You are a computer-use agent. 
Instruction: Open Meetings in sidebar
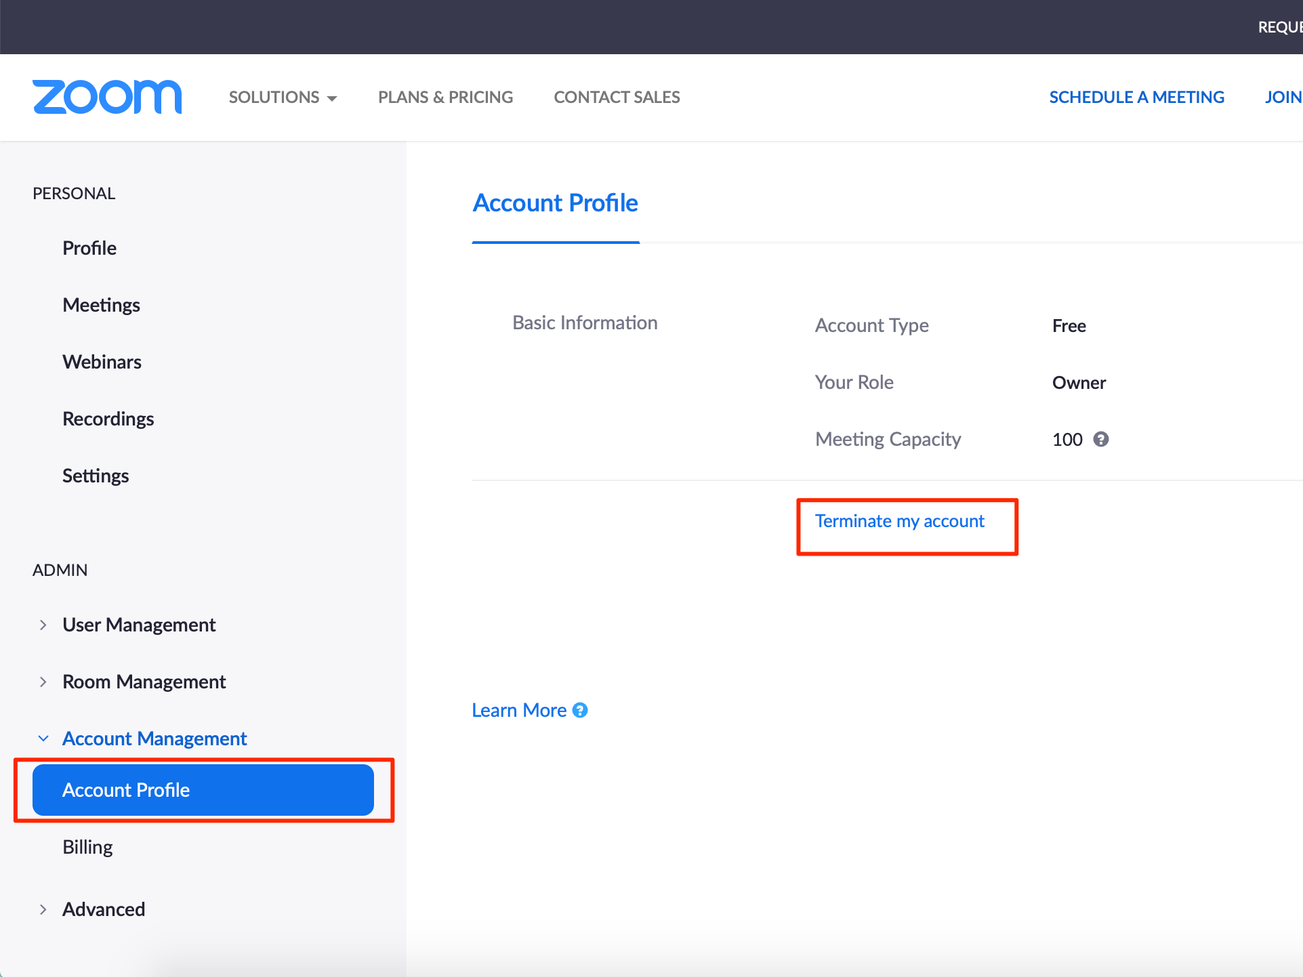pyautogui.click(x=101, y=305)
